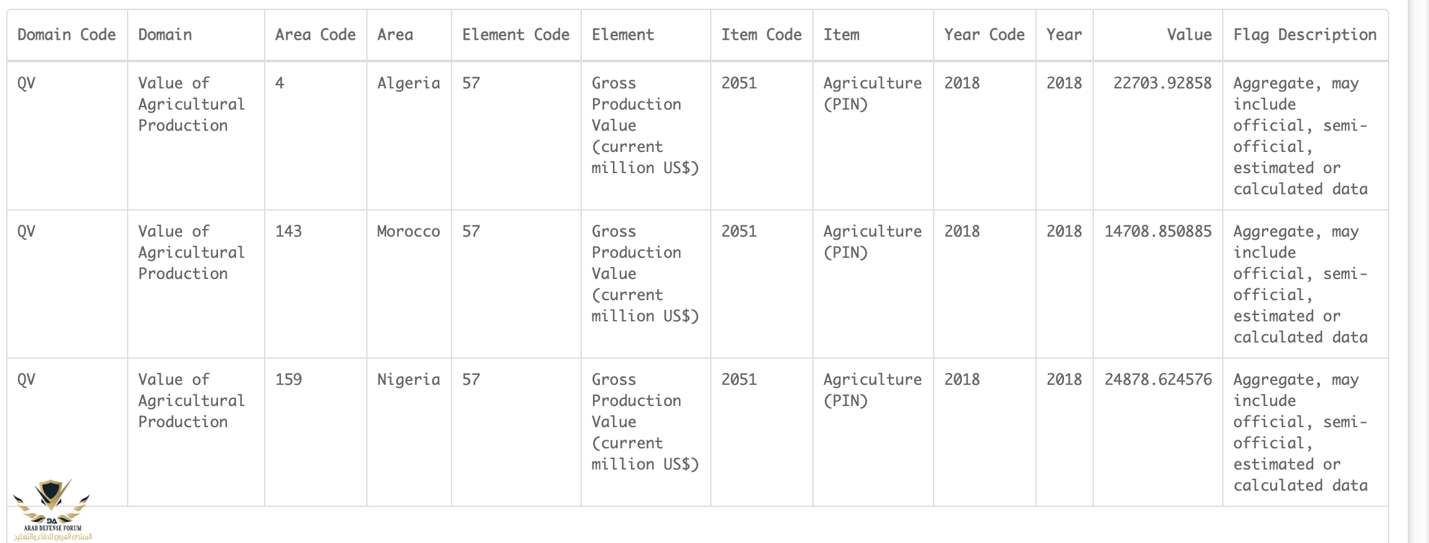The height and width of the screenshot is (543, 1429).
Task: Click the Domain Code column header
Action: click(x=67, y=35)
